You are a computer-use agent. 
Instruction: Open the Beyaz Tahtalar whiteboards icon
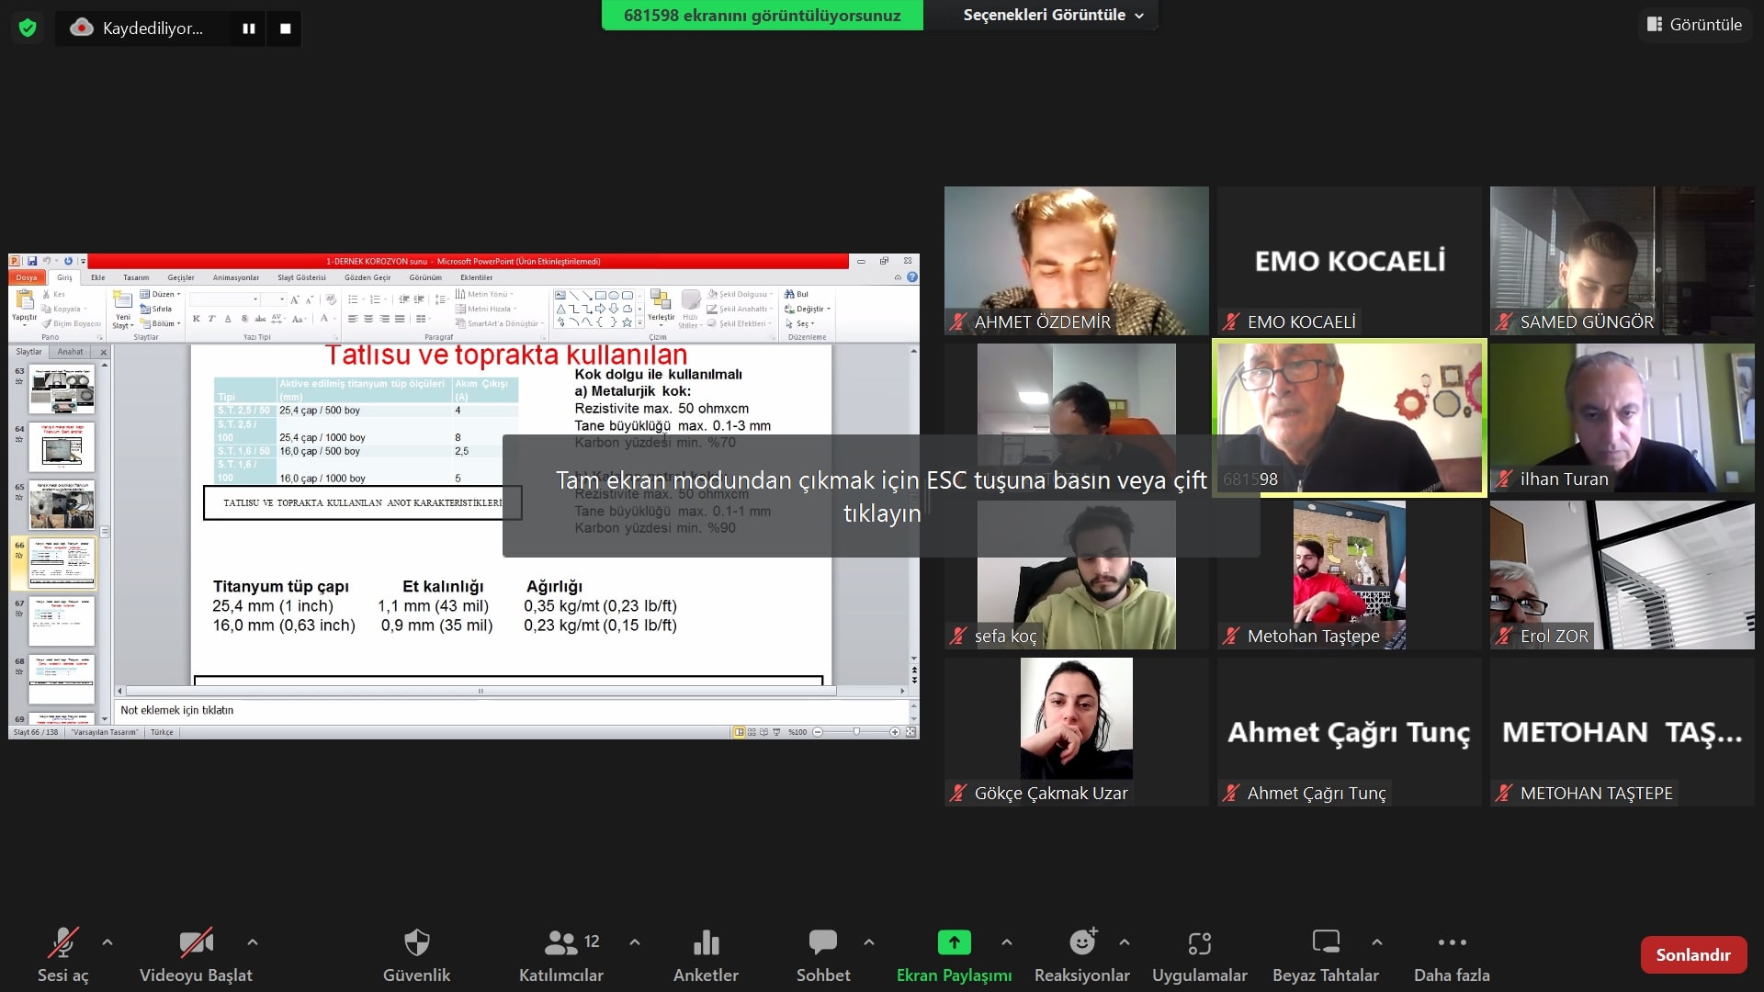(1326, 942)
